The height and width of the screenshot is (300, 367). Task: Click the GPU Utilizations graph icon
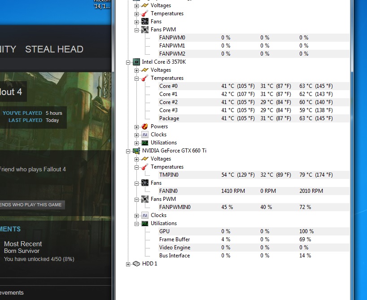click(x=145, y=223)
